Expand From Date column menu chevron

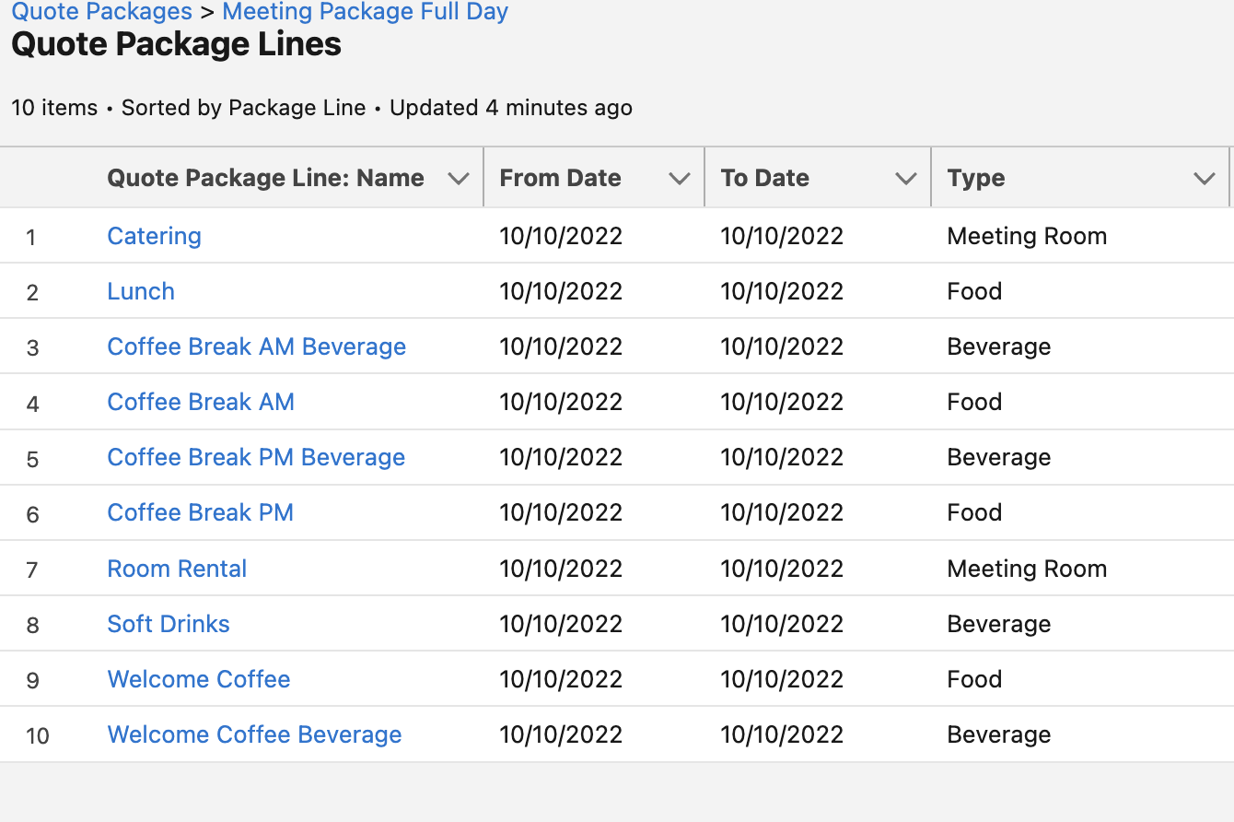tap(680, 179)
